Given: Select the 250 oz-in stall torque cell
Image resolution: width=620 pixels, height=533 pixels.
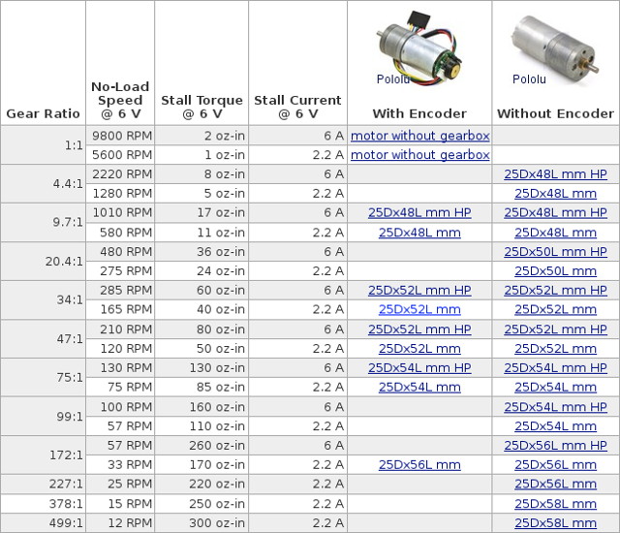Looking at the screenshot, I should tap(201, 504).
